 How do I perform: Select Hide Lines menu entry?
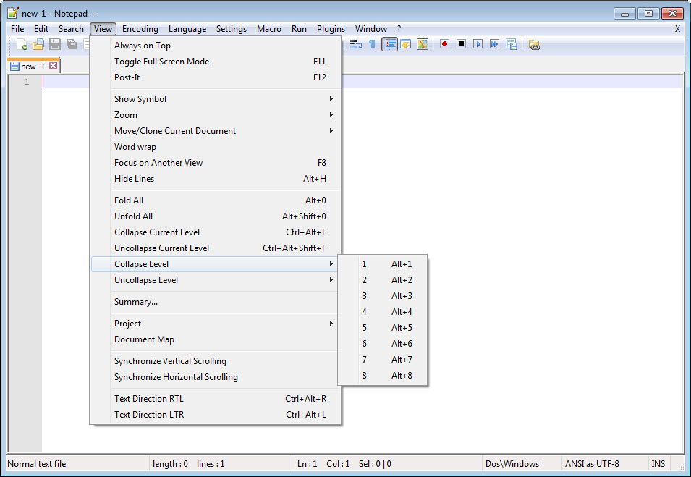pos(215,179)
